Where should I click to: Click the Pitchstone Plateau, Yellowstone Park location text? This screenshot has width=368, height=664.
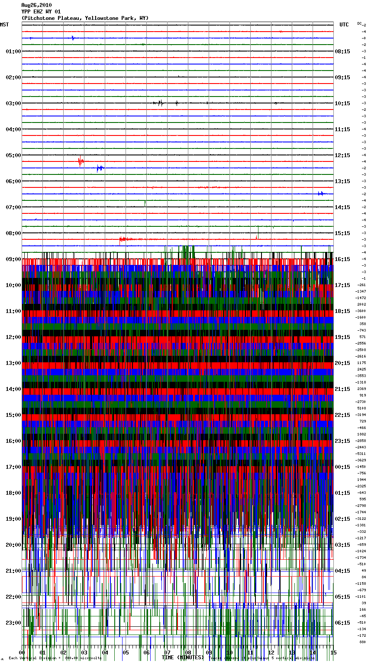coord(85,18)
